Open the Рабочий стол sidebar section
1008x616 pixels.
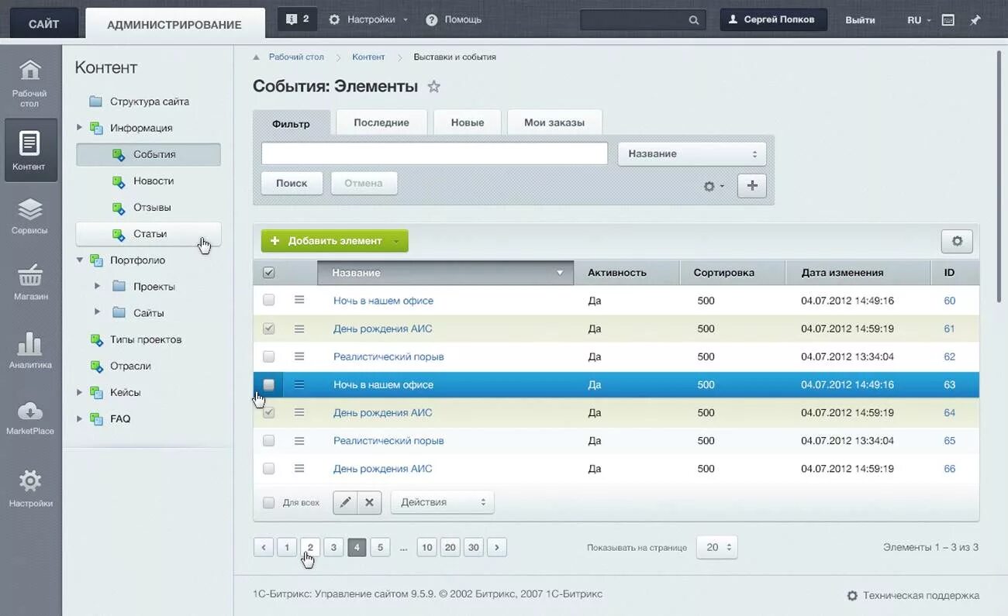pos(29,83)
